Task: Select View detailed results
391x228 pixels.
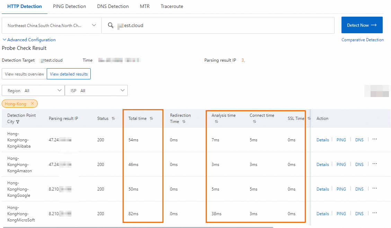Action: tap(69, 74)
